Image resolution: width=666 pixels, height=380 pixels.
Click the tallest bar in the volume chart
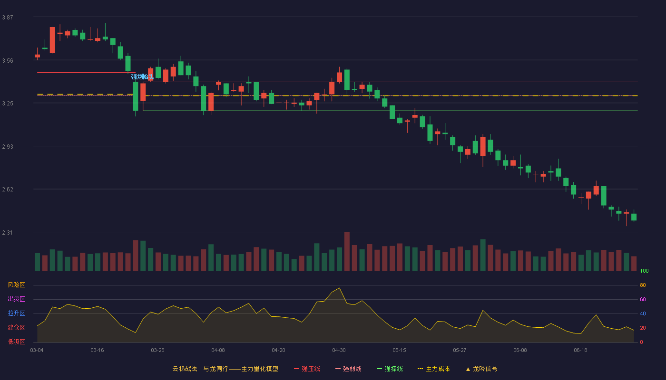coord(347,251)
